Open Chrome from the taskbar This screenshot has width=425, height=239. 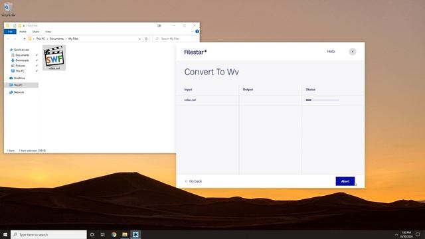[114, 234]
